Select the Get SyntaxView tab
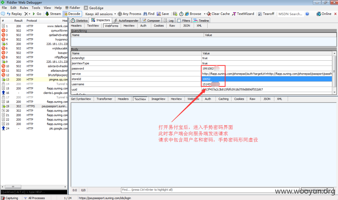 point(81,99)
